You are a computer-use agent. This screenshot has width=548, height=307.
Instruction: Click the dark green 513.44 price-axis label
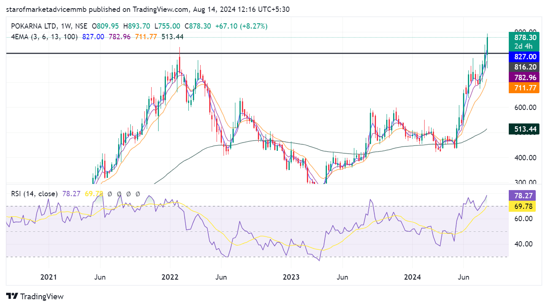[x=524, y=129]
